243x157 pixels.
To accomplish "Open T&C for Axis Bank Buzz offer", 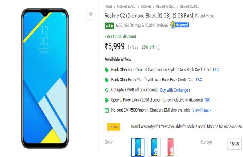I will tap(199, 80).
